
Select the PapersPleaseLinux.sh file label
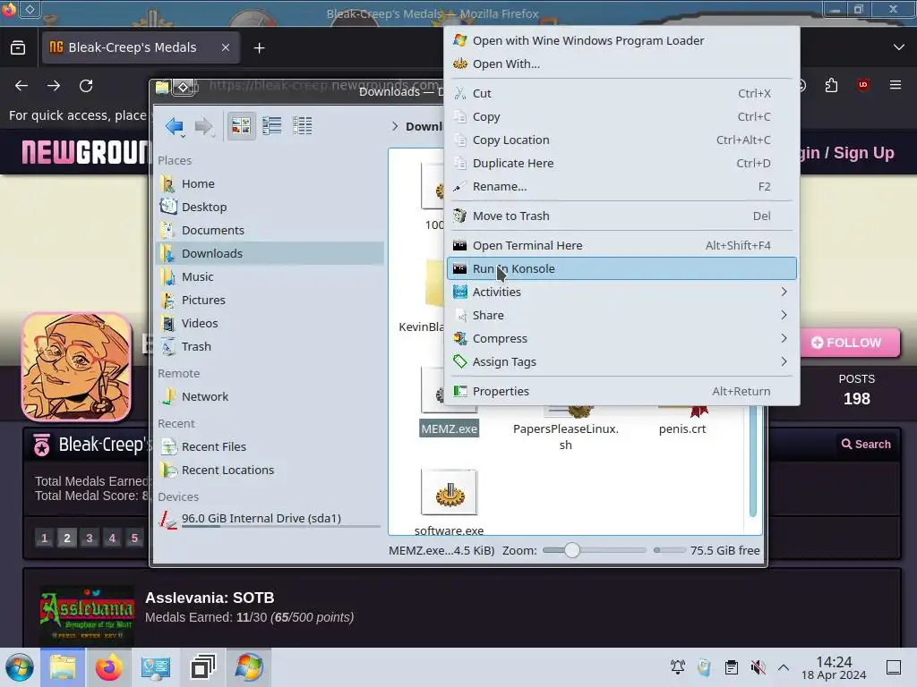click(566, 437)
